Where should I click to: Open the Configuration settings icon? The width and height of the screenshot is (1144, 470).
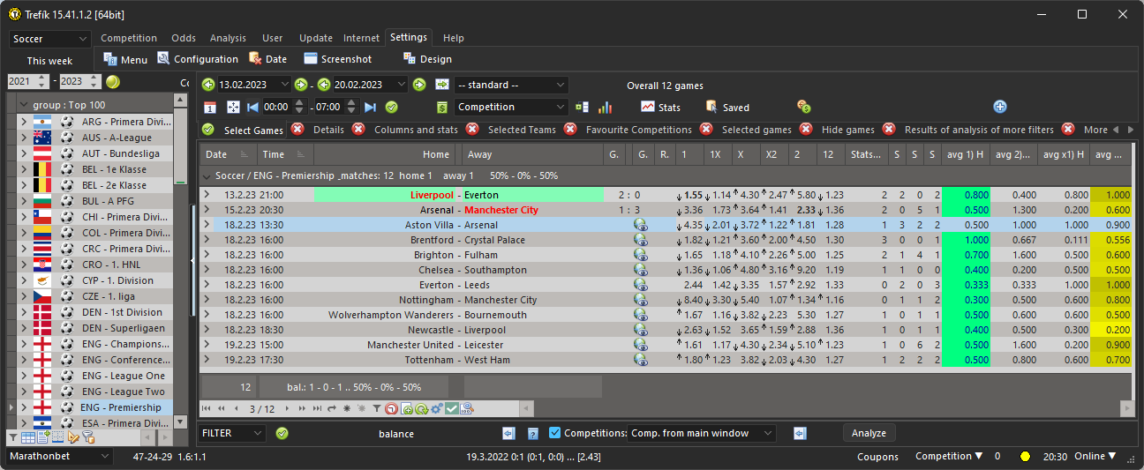164,59
